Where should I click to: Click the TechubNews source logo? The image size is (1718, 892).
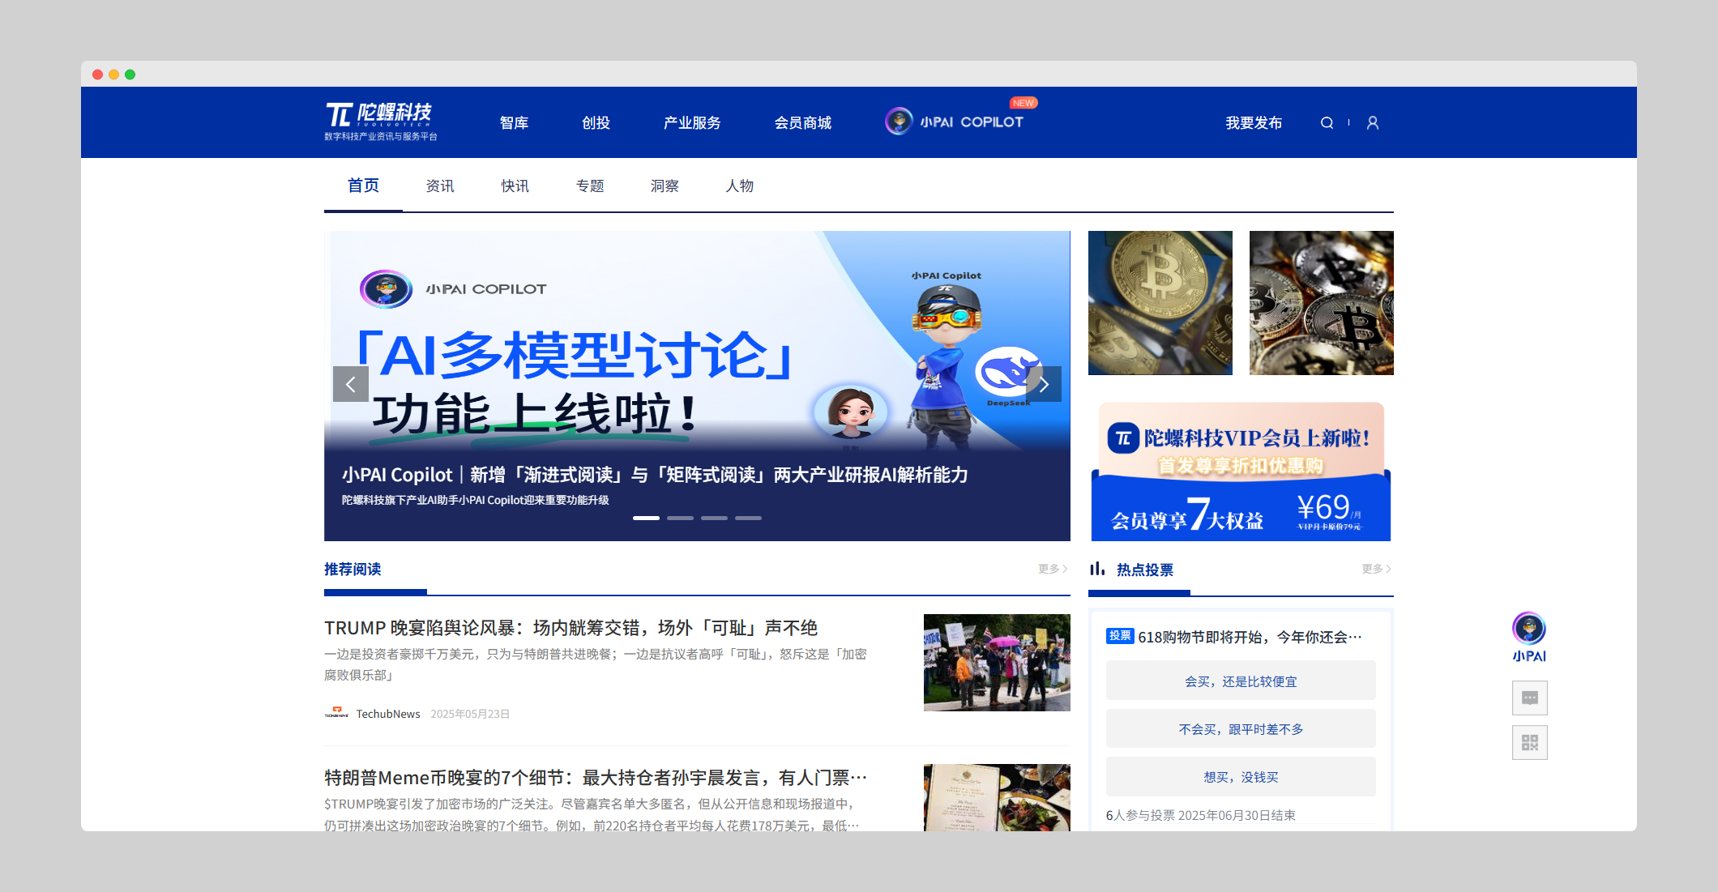pos(336,714)
